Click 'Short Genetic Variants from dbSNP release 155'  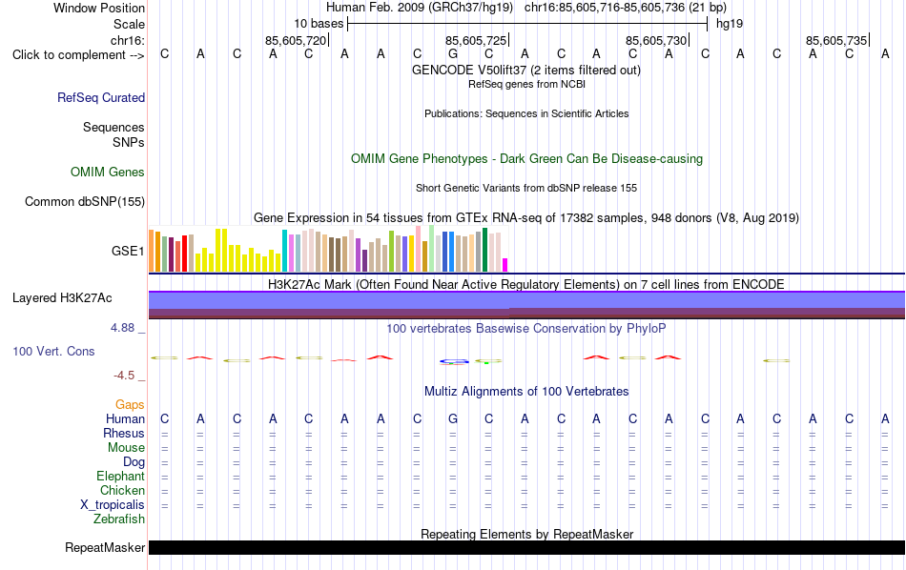[526, 189]
